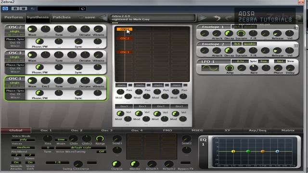
Task: Click the undo arrow icon
Action: (217, 18)
